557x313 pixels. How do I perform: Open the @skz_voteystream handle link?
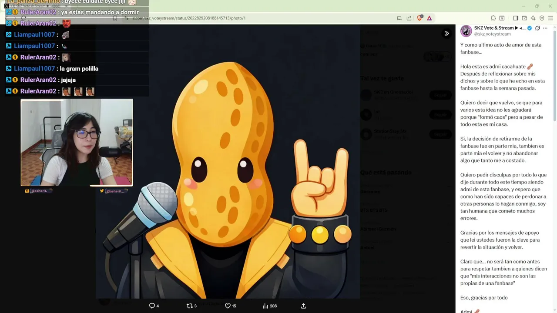(x=492, y=34)
